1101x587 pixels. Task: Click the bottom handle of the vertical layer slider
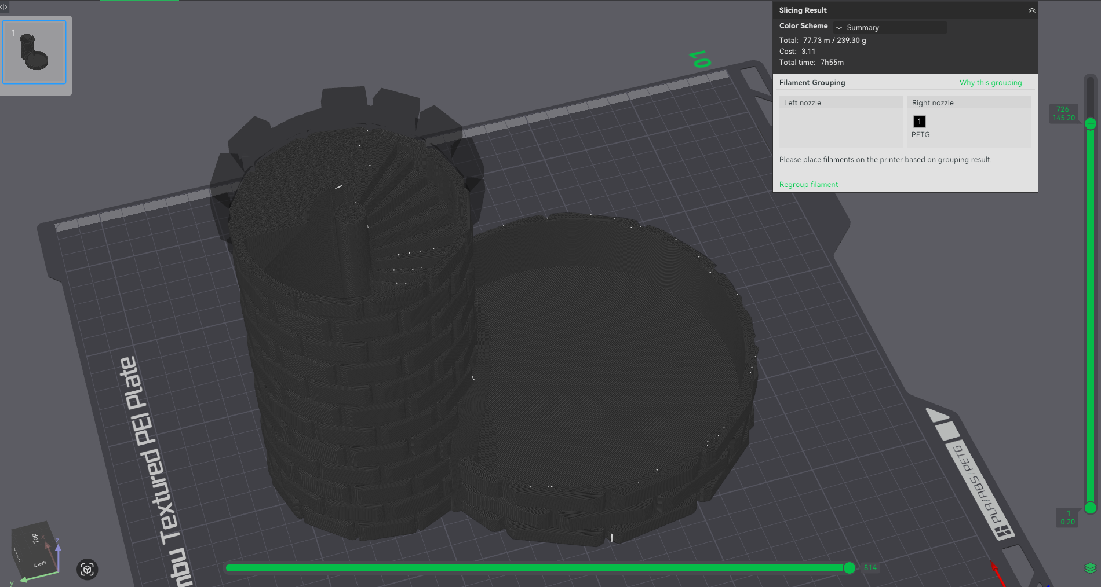click(x=1091, y=508)
